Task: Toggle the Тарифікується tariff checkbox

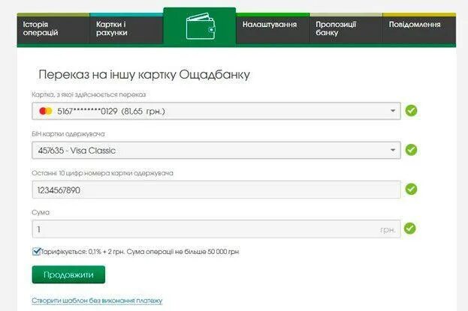Action: (x=36, y=252)
